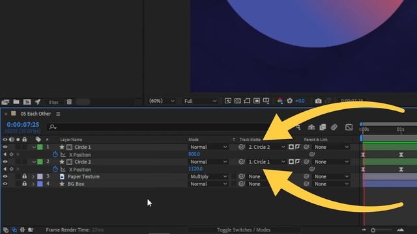This screenshot has width=417, height=234.
Task: Open project settings via rocket icon
Action: pos(38,101)
